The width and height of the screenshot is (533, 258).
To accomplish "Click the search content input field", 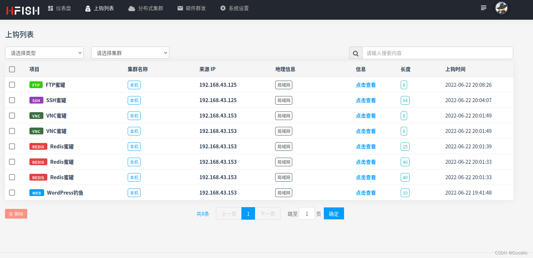I will 438,53.
